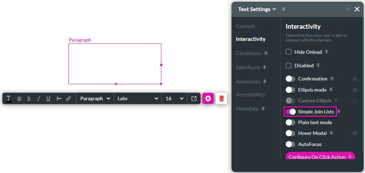Check the Hide Onload checkbox

pos(289,52)
